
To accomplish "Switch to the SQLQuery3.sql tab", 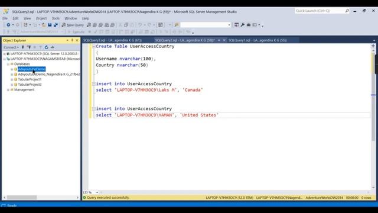I will (x=113, y=40).
